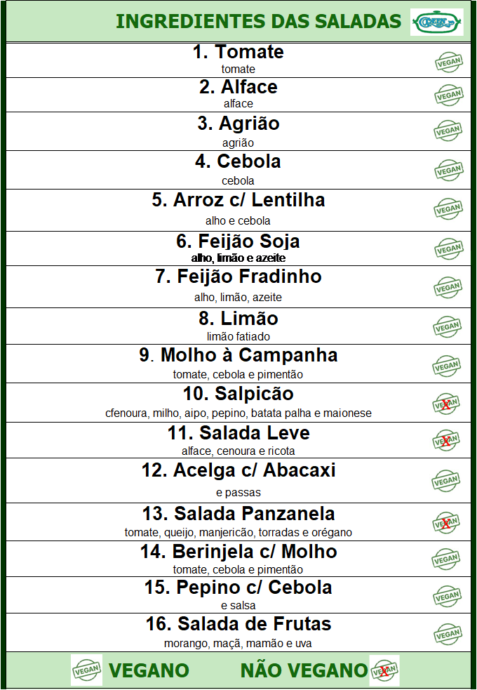The width and height of the screenshot is (477, 690).
Task: Select the INGREDIENTES DAS SALADAS title
Action: [x=258, y=22]
